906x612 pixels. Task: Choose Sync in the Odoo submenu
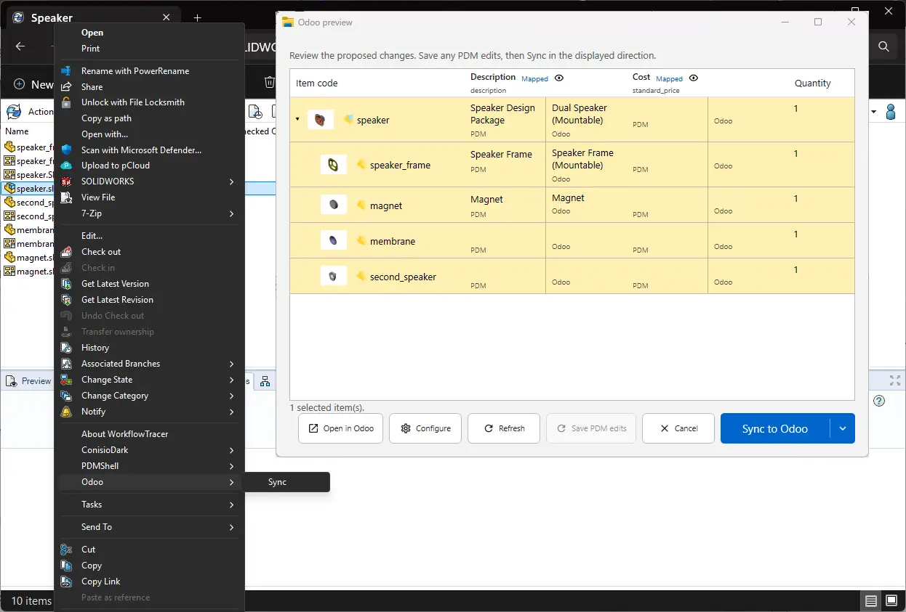pos(286,482)
